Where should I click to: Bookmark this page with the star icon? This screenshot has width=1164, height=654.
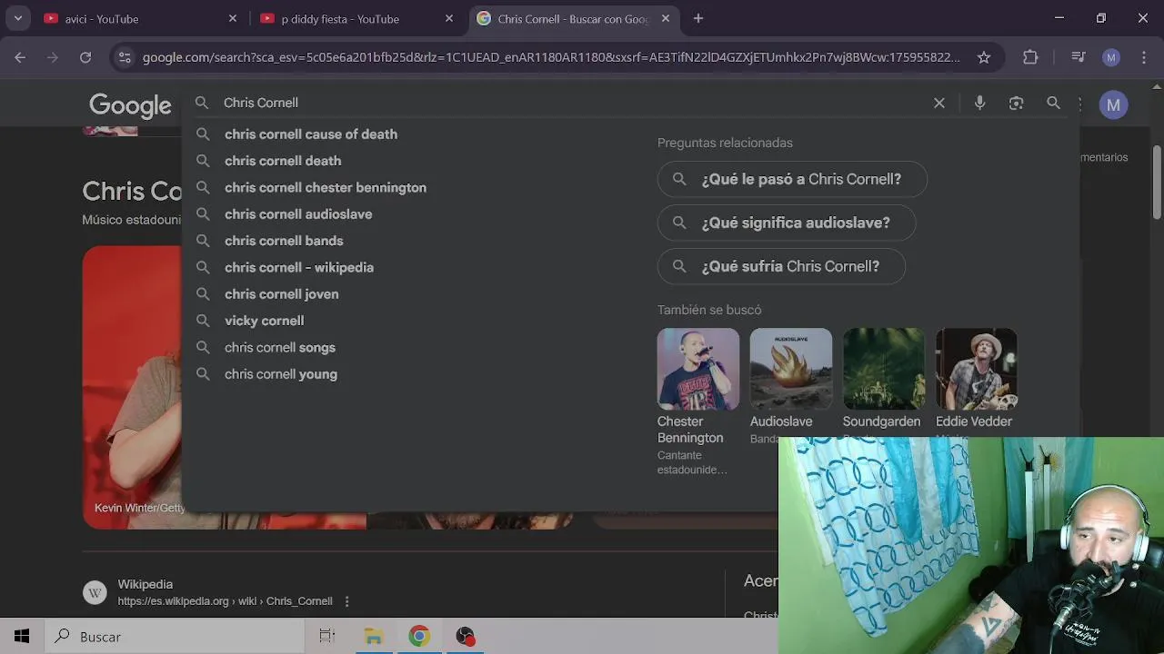click(x=984, y=57)
